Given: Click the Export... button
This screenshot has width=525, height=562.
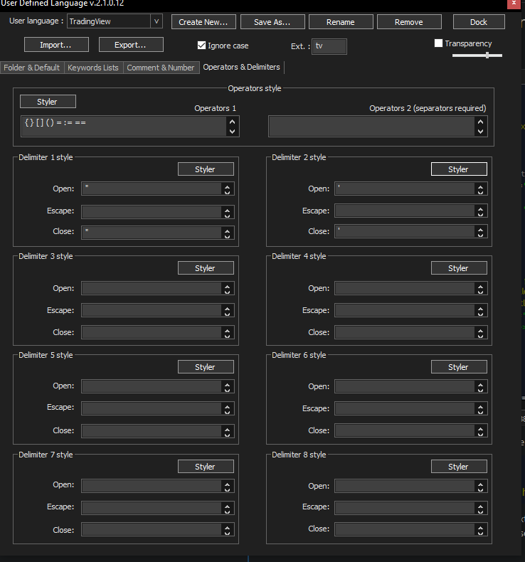Looking at the screenshot, I should tap(131, 45).
